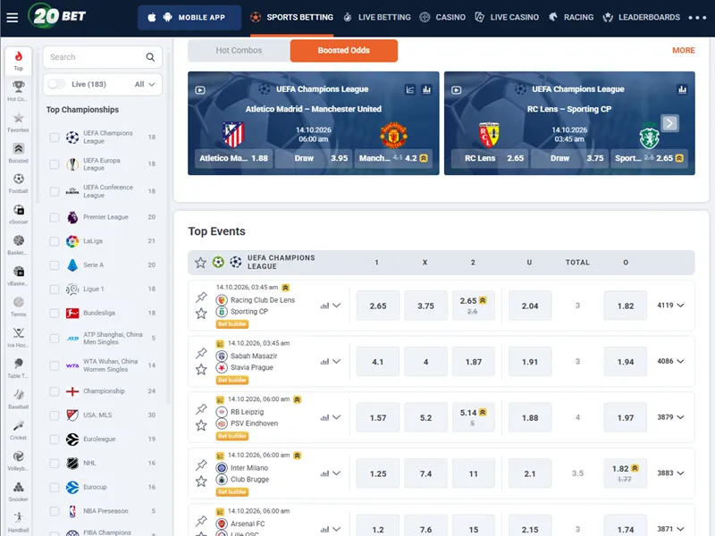Open the hamburger menu
715x536 pixels.
point(13,17)
